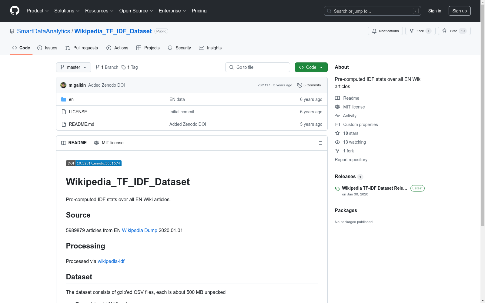Open the Initial commit message link
Image resolution: width=485 pixels, height=303 pixels.
[182, 112]
